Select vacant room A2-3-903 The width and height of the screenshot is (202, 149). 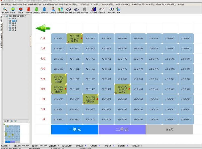click(x=186, y=38)
